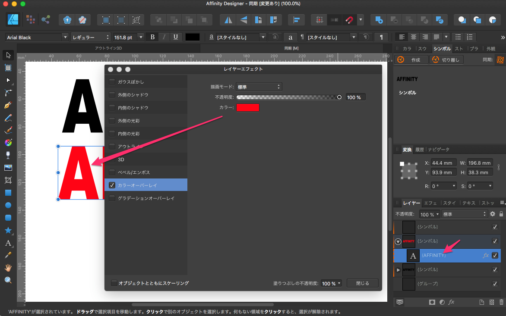Select the Rectangle shape tool
This screenshot has height=316, width=506.
[x=8, y=193]
